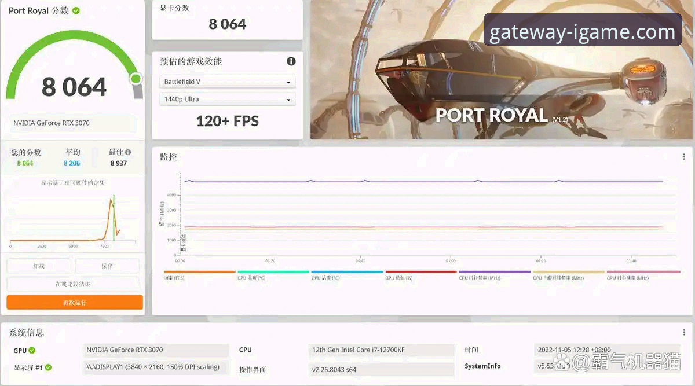Click the 保存 (save) button
Screen dimensions: 695x386
click(107, 266)
